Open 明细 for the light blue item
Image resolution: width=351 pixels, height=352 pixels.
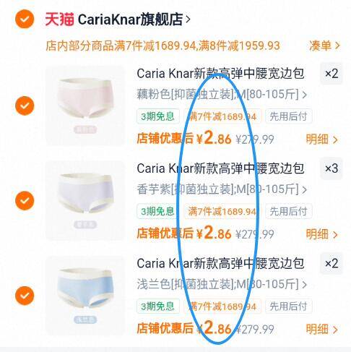(321, 329)
